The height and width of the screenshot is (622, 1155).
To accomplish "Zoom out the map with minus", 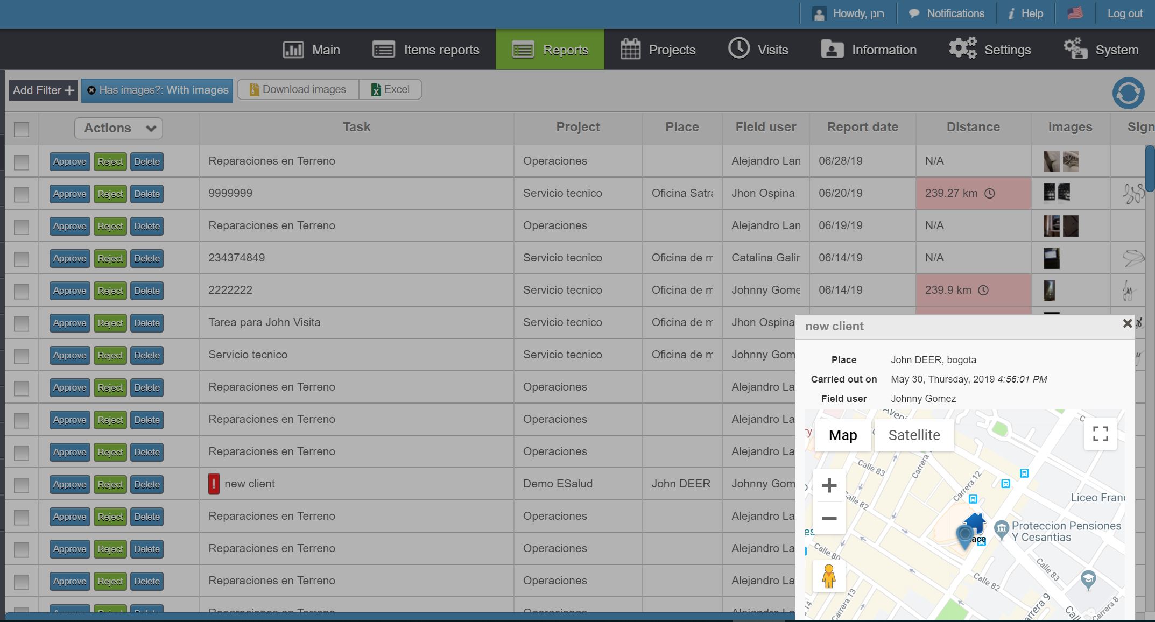I will (x=829, y=518).
